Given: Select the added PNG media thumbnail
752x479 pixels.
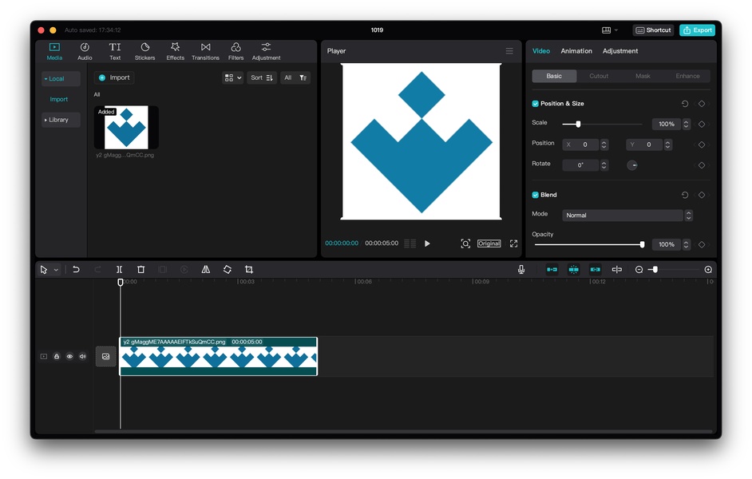Looking at the screenshot, I should [126, 128].
